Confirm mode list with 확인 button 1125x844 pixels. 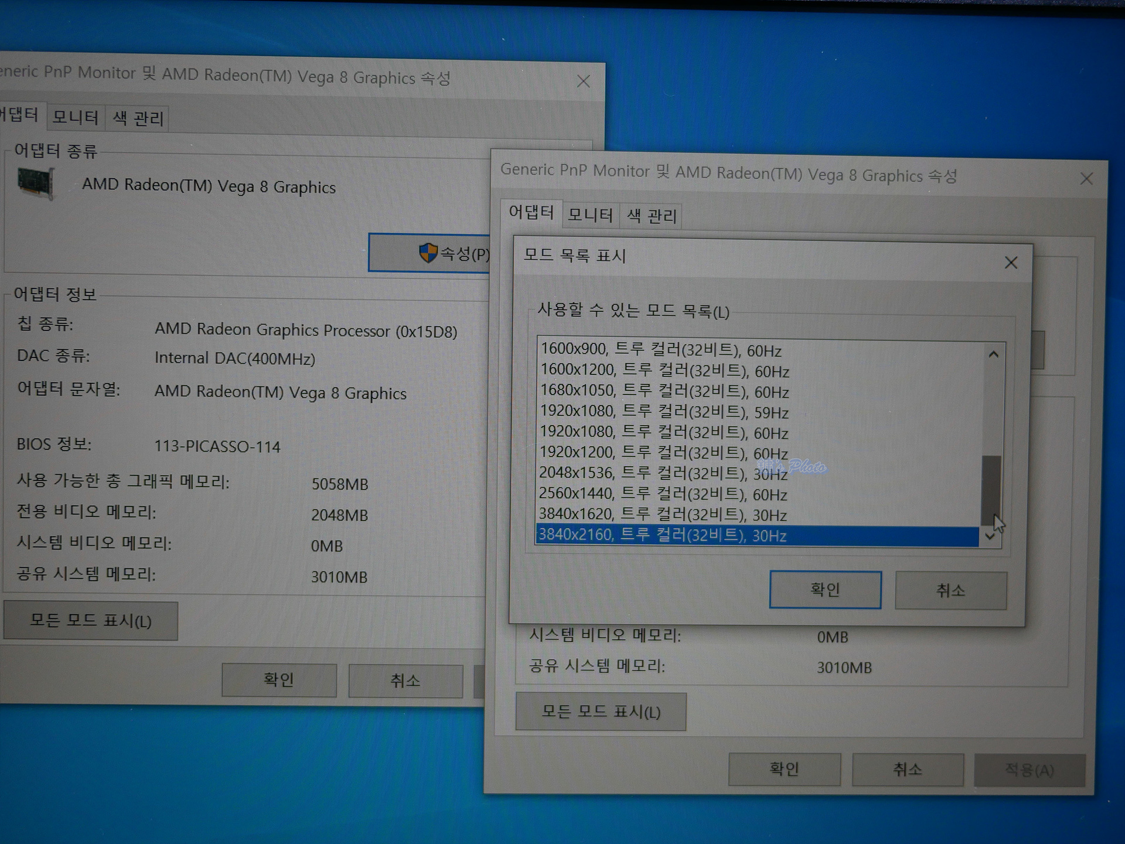pyautogui.click(x=824, y=590)
